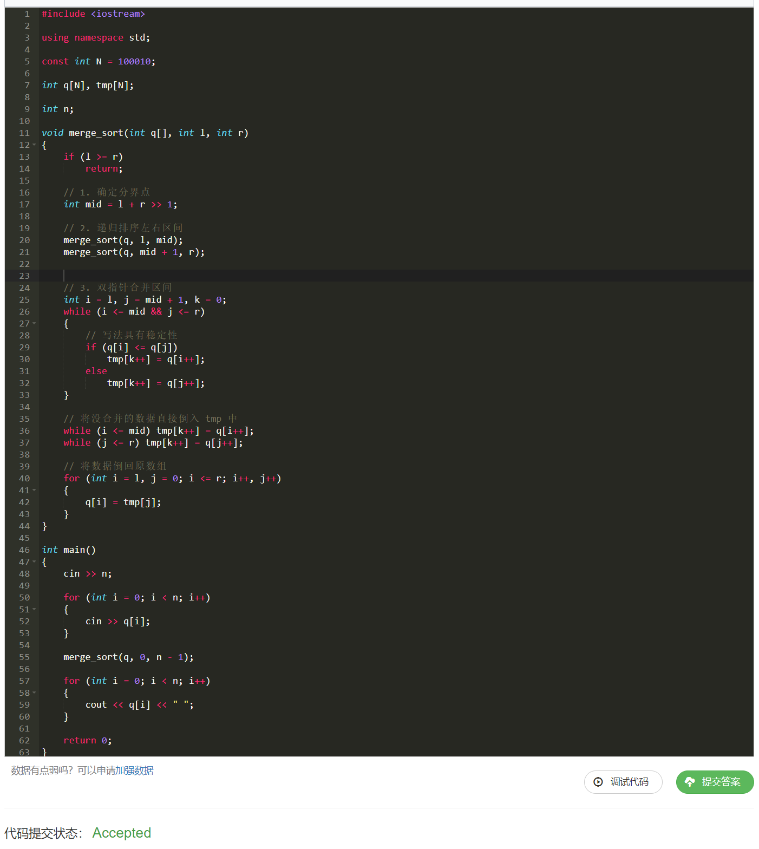
Task: Click 'while (j <= r)' on line 37
Action: 101,442
